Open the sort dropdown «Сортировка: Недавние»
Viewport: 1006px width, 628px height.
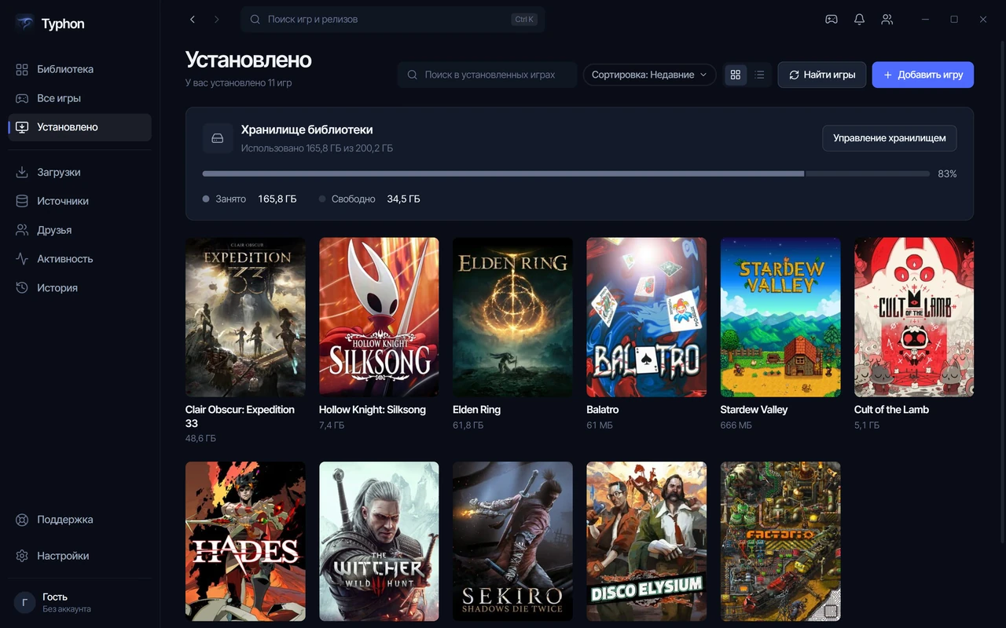click(649, 75)
